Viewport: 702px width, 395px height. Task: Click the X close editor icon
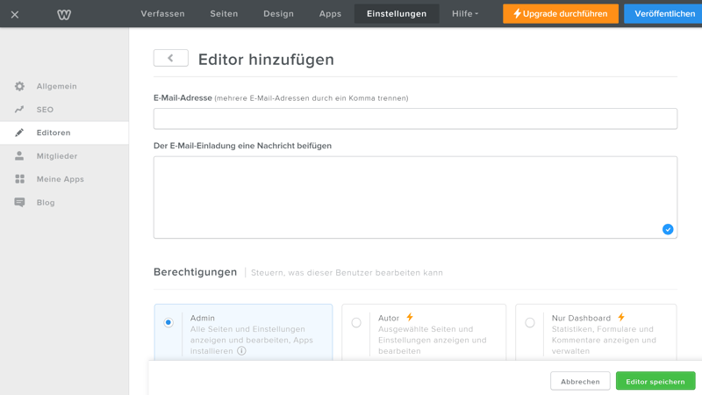[x=15, y=14]
